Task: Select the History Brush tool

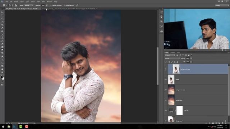Action: (2, 41)
